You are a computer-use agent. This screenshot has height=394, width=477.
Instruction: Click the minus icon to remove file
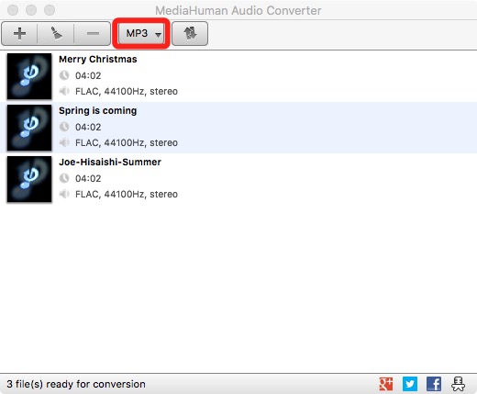(93, 33)
